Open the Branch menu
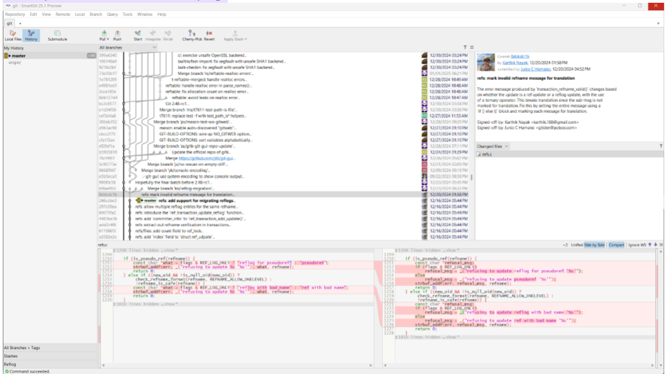Image resolution: width=667 pixels, height=374 pixels. coord(96,14)
